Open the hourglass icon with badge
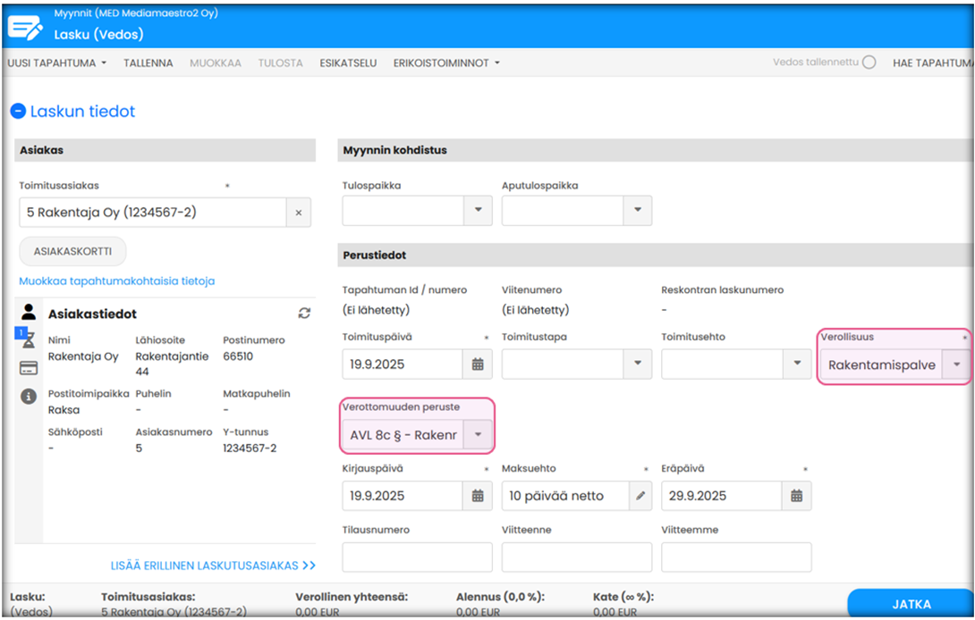Viewport: 975px width, 620px height. pyautogui.click(x=28, y=339)
